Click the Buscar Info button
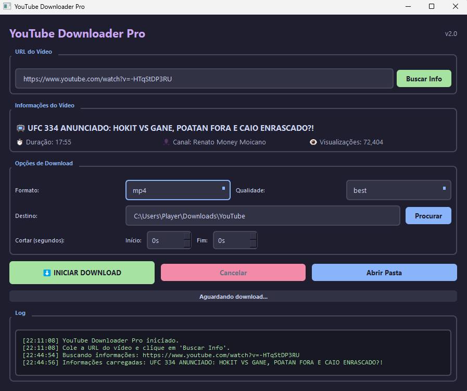This screenshot has width=467, height=391. (x=424, y=79)
